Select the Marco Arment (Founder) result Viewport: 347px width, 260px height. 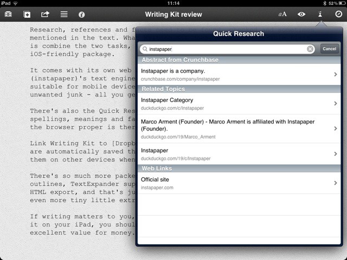click(239, 129)
